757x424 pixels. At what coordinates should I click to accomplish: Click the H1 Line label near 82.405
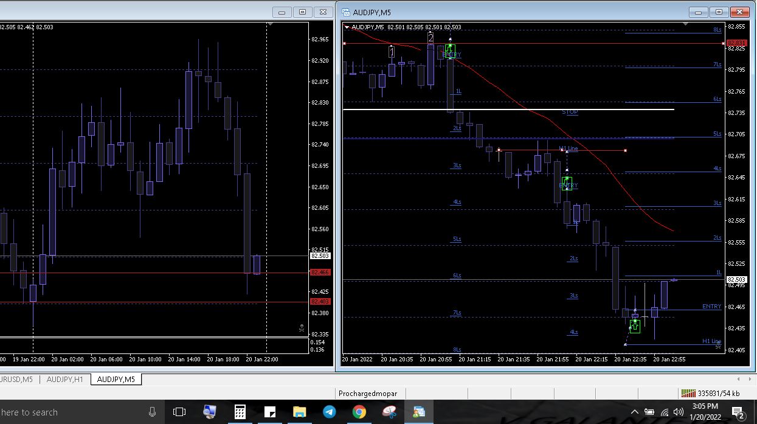711,341
